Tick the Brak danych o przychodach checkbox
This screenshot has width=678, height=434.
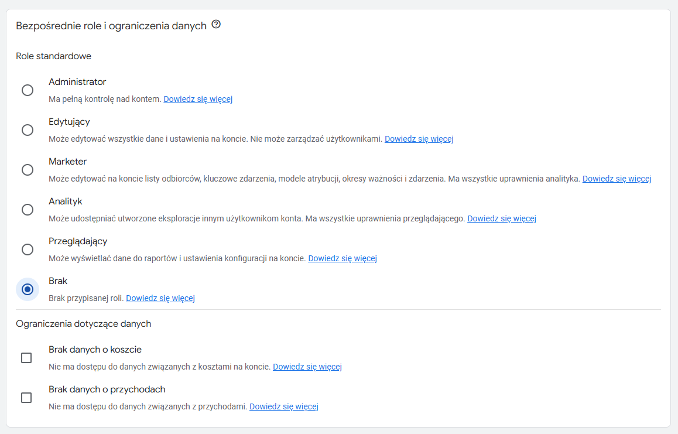click(26, 398)
